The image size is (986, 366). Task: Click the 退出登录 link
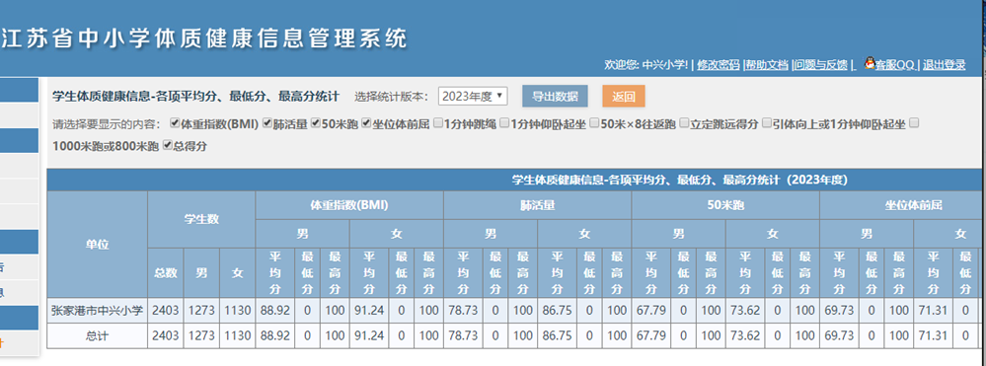pos(944,65)
